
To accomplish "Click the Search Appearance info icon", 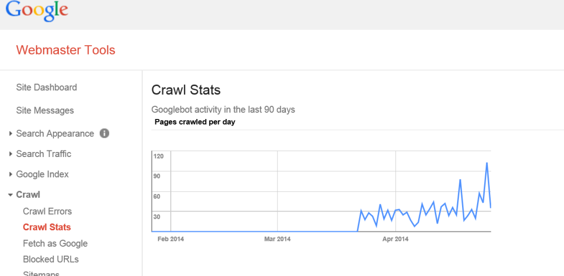I will [x=104, y=133].
